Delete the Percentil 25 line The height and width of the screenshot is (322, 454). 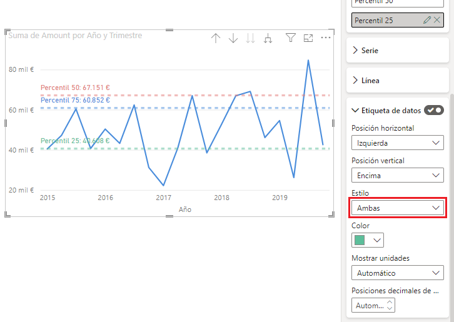[437, 20]
